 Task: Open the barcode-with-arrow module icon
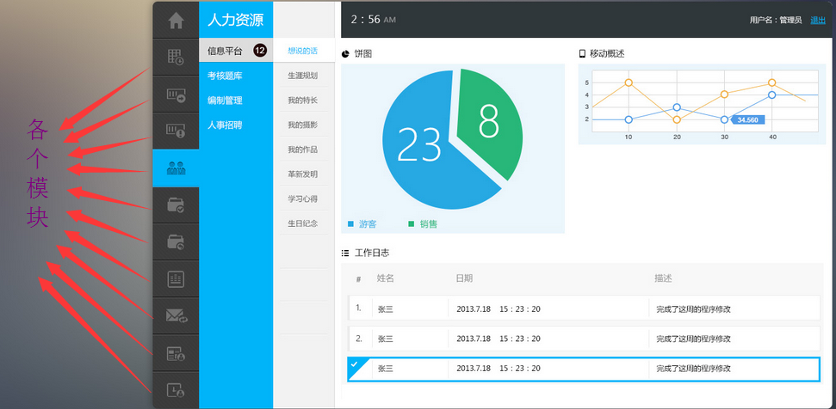176,95
